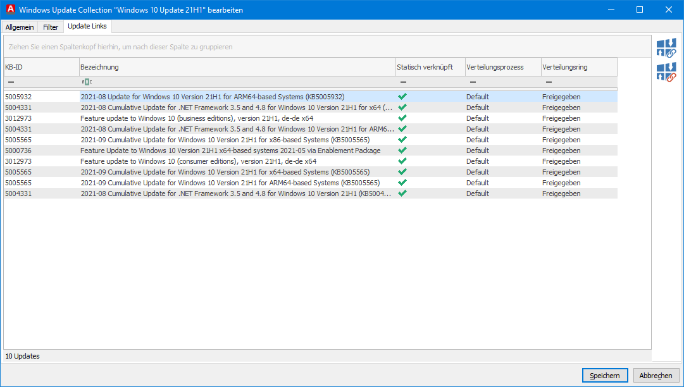Select the last .NET Framework row ending (KB5004…

click(236, 193)
